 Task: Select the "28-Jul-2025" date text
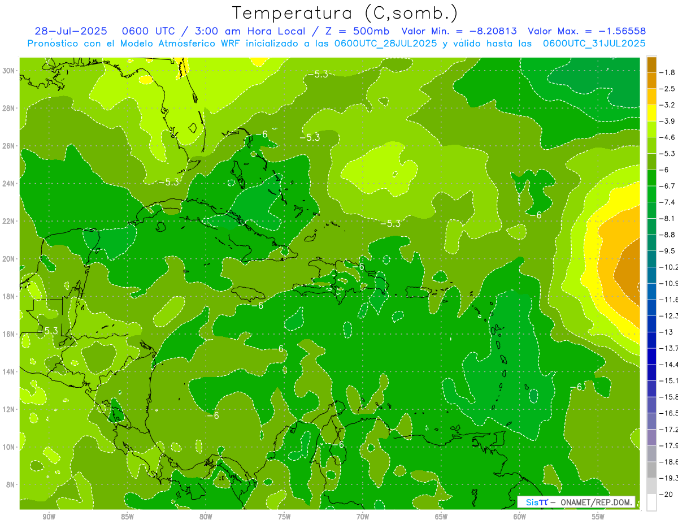click(x=71, y=31)
